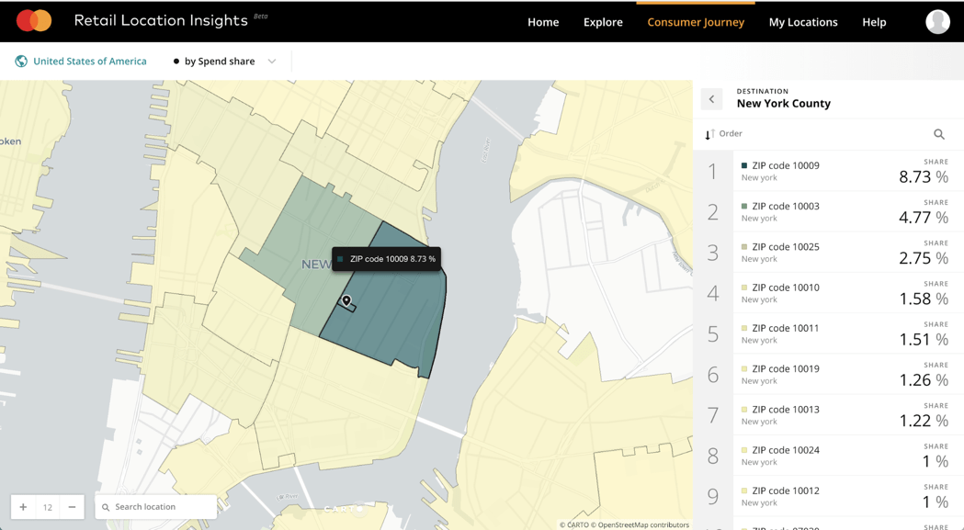
Task: Click the 1.22 % share value
Action: coord(924,421)
